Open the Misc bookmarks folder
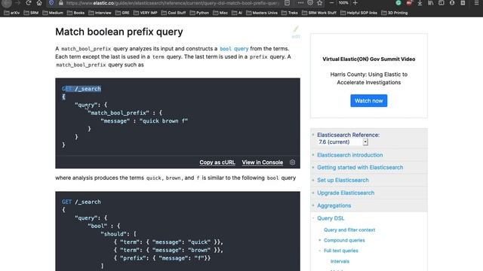 (220, 13)
